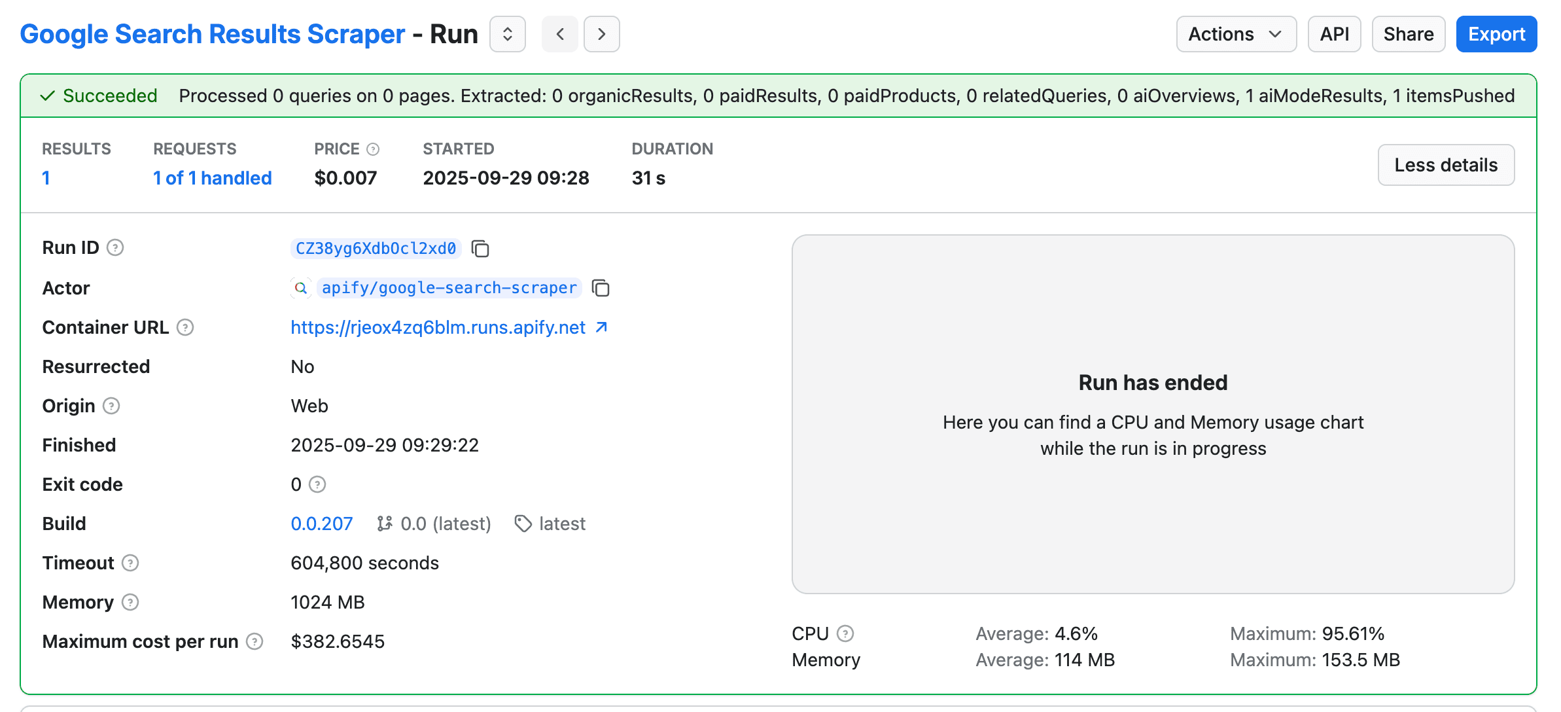Click the help icon next to Memory setting
Screen dimensions: 1561x712
(130, 602)
